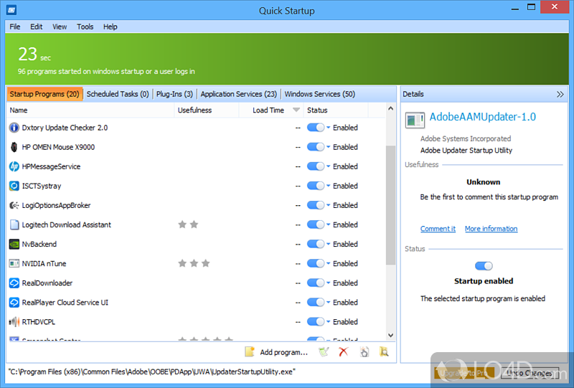The height and width of the screenshot is (388, 574).
Task: Open the File menu
Action: (x=15, y=27)
